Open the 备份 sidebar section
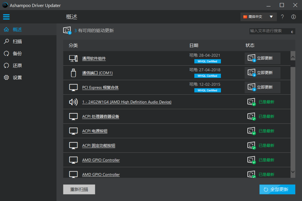 pyautogui.click(x=17, y=54)
